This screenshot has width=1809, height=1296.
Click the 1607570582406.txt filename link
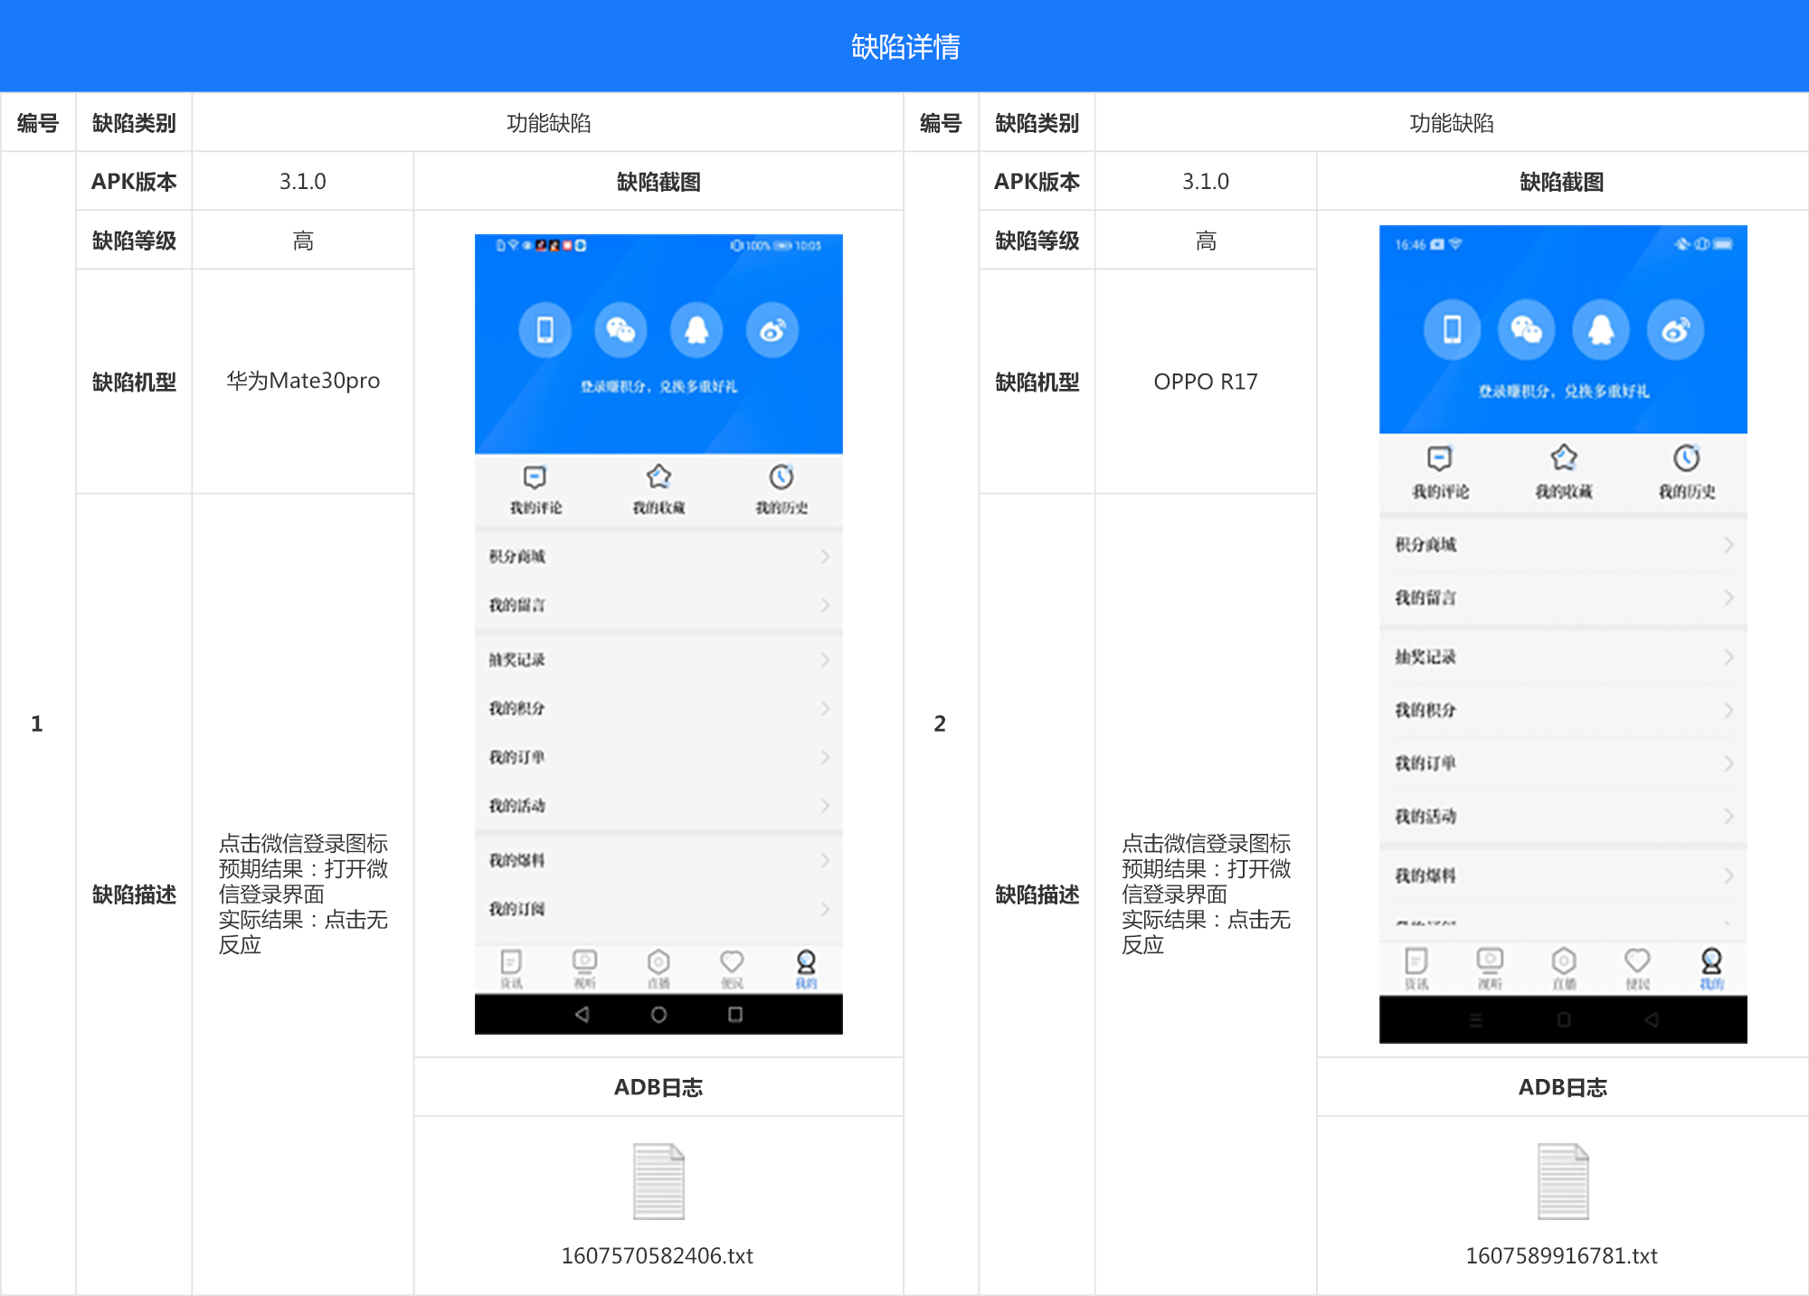tap(658, 1255)
